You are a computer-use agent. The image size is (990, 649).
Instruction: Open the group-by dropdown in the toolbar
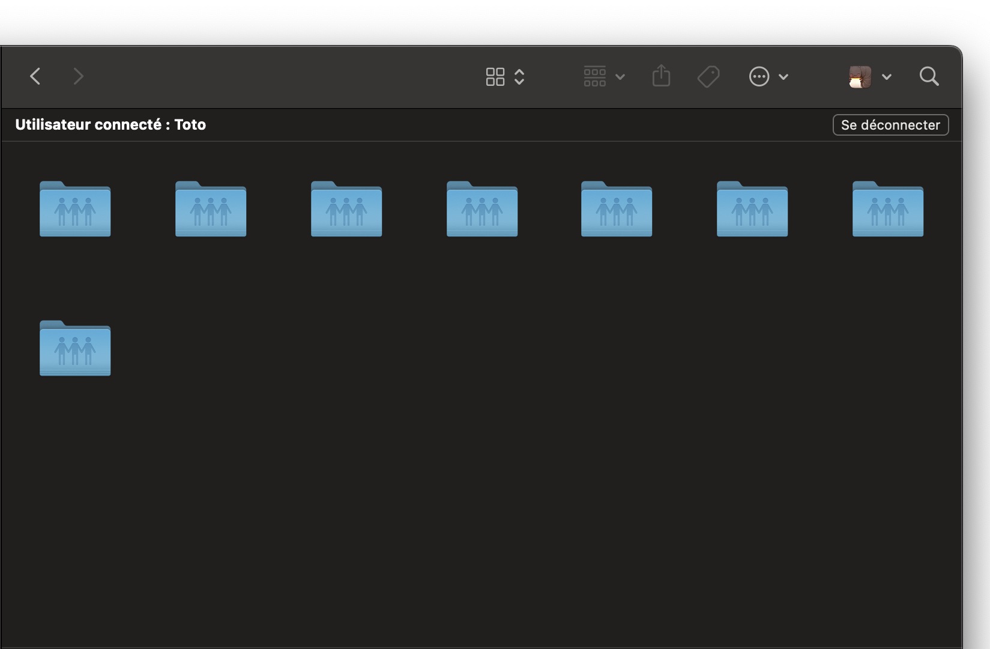point(605,77)
